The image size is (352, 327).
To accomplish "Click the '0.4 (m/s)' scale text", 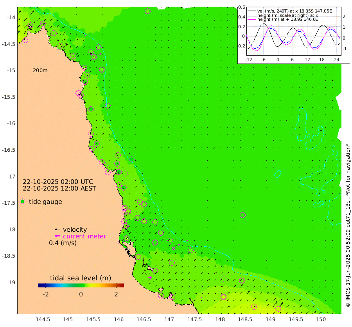I will pyautogui.click(x=63, y=243).
